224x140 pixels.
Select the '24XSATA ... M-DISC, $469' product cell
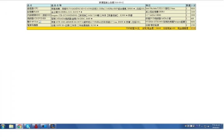(x=98, y=19)
